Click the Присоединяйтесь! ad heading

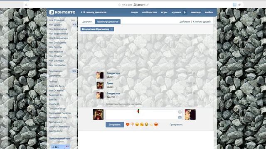(60, 138)
